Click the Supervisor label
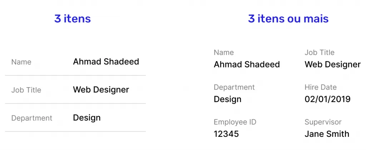The height and width of the screenshot is (150, 366). [x=323, y=122]
